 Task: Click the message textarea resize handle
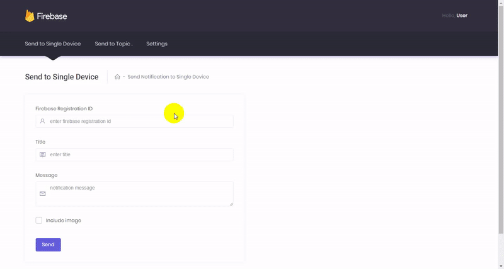pos(231,203)
